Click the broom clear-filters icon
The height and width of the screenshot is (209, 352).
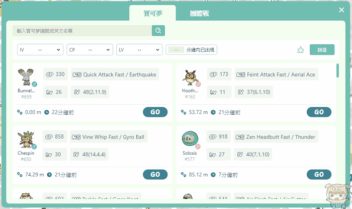[300, 50]
